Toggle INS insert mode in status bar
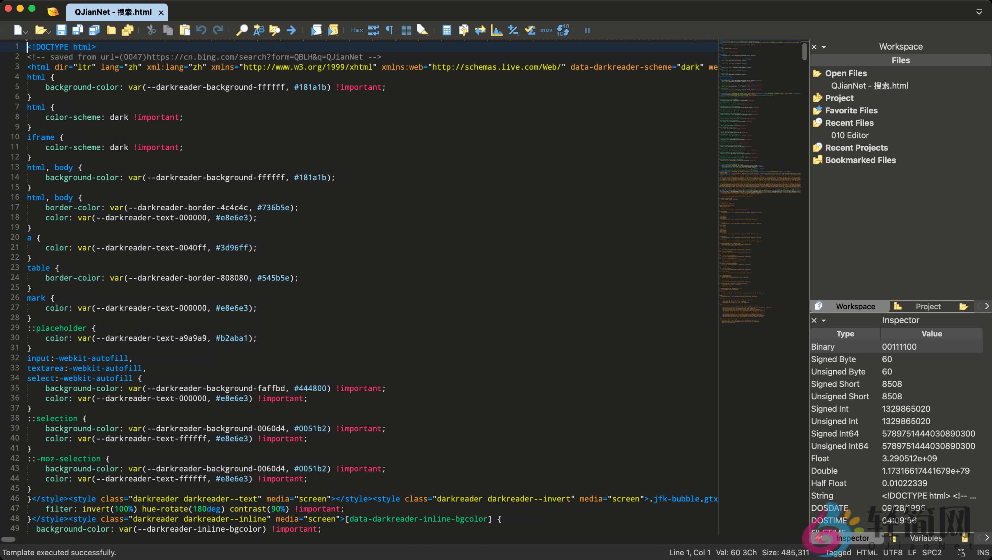The height and width of the screenshot is (560, 992). coord(983,552)
